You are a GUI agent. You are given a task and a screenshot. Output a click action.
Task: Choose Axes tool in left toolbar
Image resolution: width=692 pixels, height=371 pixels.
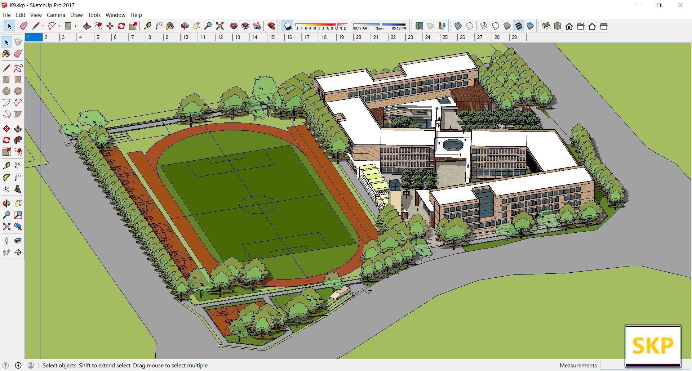coord(6,189)
